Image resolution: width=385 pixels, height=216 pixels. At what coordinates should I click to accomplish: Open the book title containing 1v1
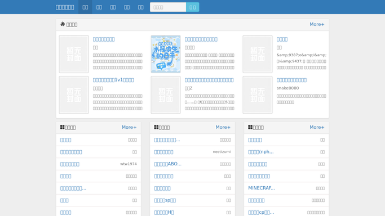tap(113, 80)
